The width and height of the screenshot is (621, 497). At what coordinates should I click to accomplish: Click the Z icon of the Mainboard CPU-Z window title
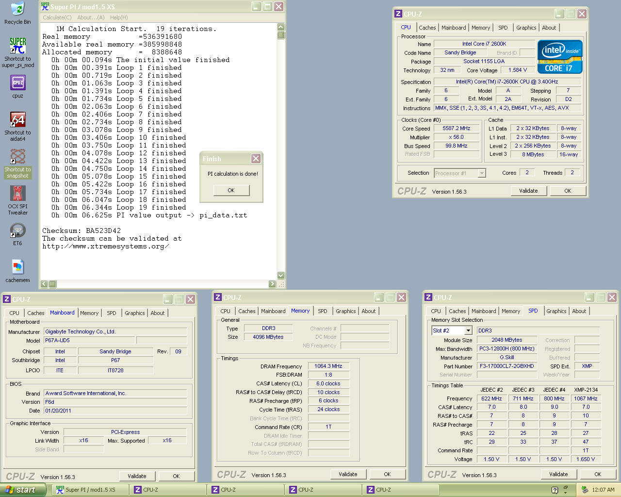[x=7, y=299]
